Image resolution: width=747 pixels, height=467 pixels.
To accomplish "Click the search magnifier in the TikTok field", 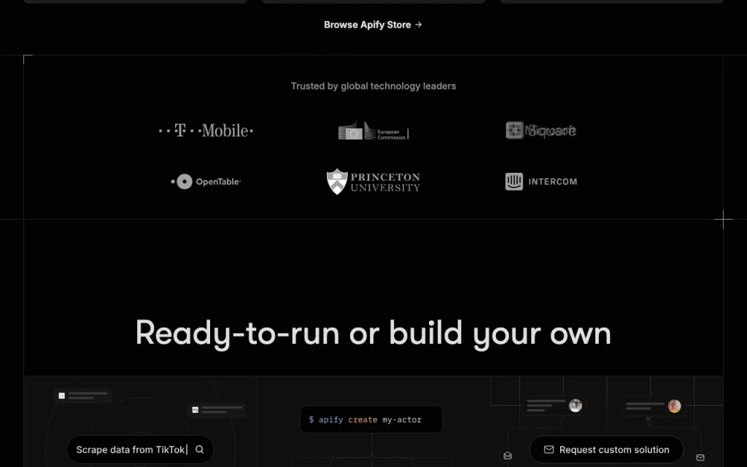I will click(200, 449).
